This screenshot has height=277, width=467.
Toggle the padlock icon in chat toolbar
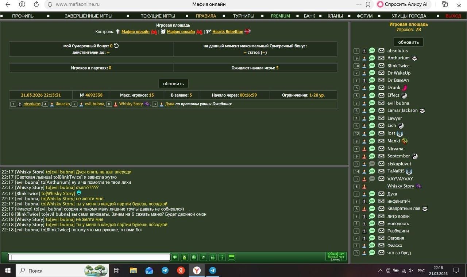click(213, 257)
